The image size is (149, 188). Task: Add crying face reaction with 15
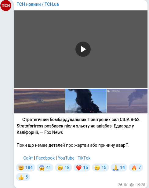click(100, 168)
